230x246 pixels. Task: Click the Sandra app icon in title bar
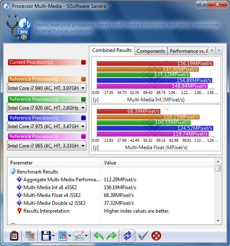coord(7,6)
